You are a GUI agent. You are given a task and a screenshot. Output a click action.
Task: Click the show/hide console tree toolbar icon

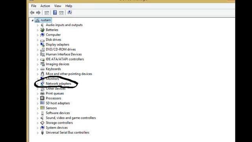point(46,13)
